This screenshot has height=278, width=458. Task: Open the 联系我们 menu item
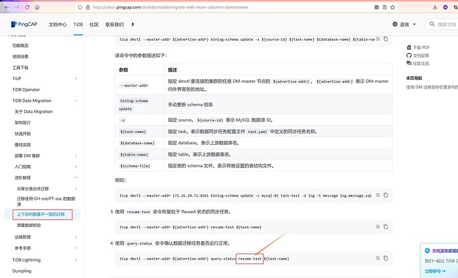tap(114, 24)
